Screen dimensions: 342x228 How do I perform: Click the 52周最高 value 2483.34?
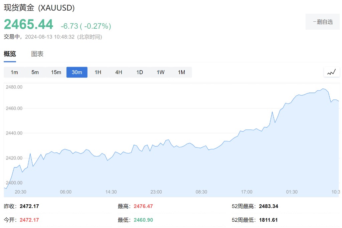pyautogui.click(x=269, y=206)
